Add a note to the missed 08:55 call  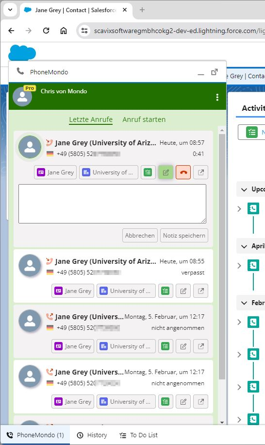183,291
